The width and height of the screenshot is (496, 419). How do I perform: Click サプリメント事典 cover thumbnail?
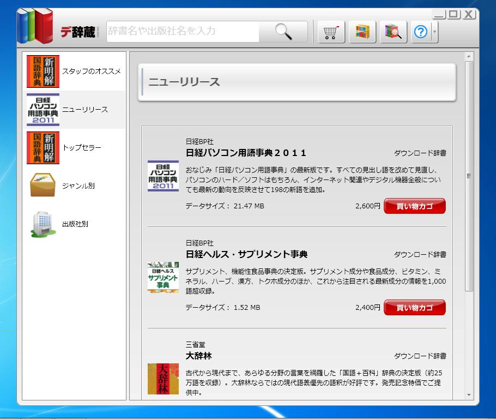coord(163,278)
